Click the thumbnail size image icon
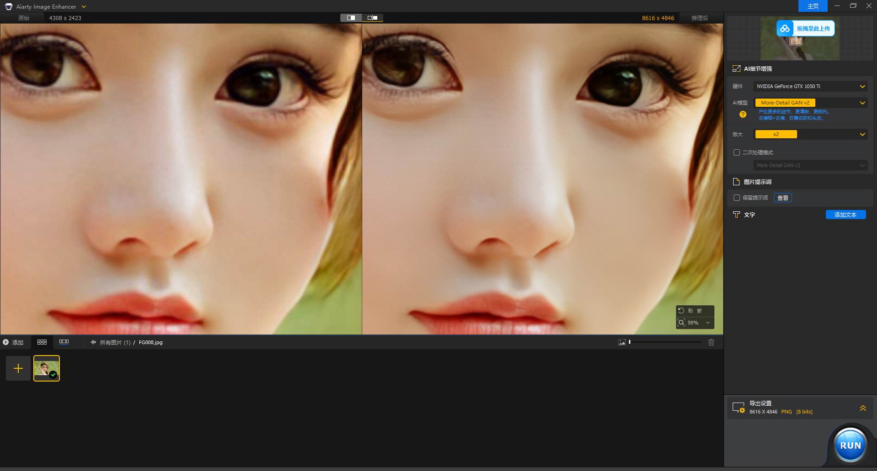Image resolution: width=877 pixels, height=471 pixels. (x=622, y=342)
